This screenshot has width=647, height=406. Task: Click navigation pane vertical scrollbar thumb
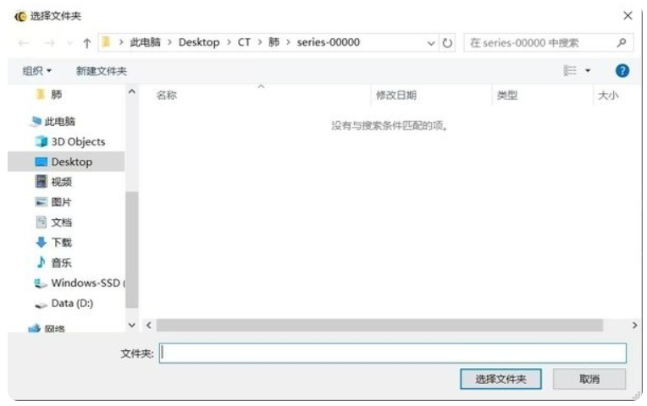[131, 250]
